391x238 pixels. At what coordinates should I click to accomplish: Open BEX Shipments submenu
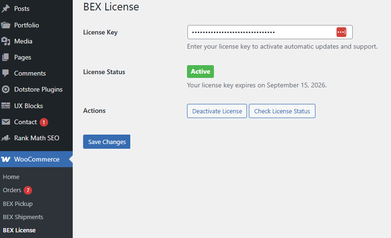pyautogui.click(x=23, y=217)
